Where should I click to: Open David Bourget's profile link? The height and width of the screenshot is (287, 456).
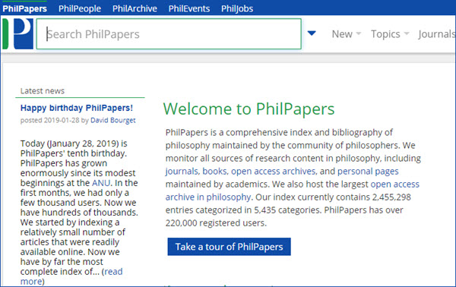(112, 120)
